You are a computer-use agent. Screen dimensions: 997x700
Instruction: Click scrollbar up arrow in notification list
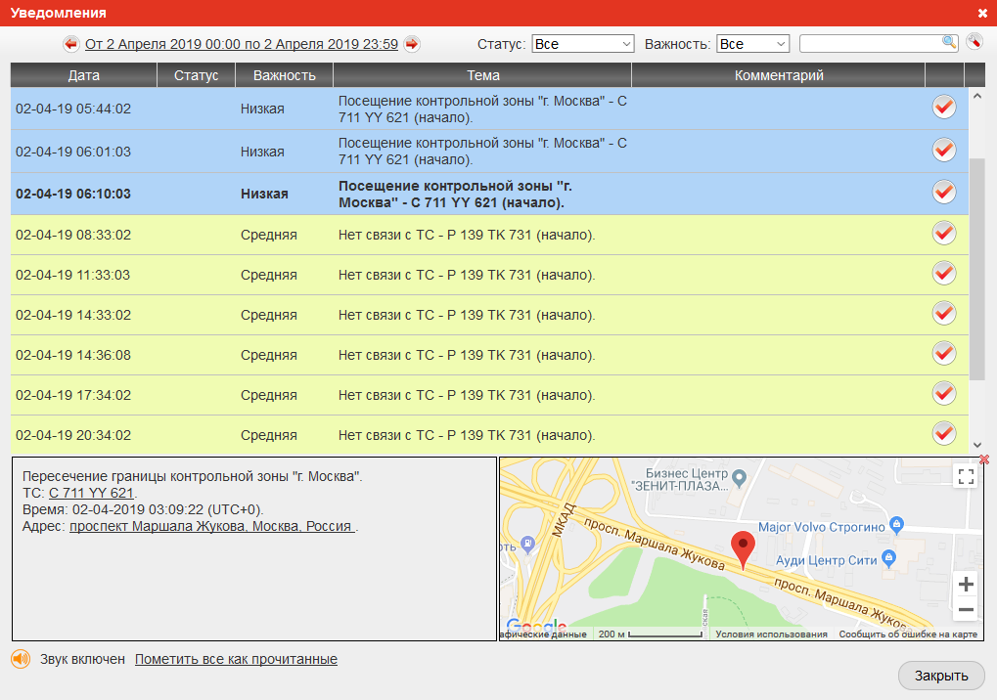click(x=977, y=96)
